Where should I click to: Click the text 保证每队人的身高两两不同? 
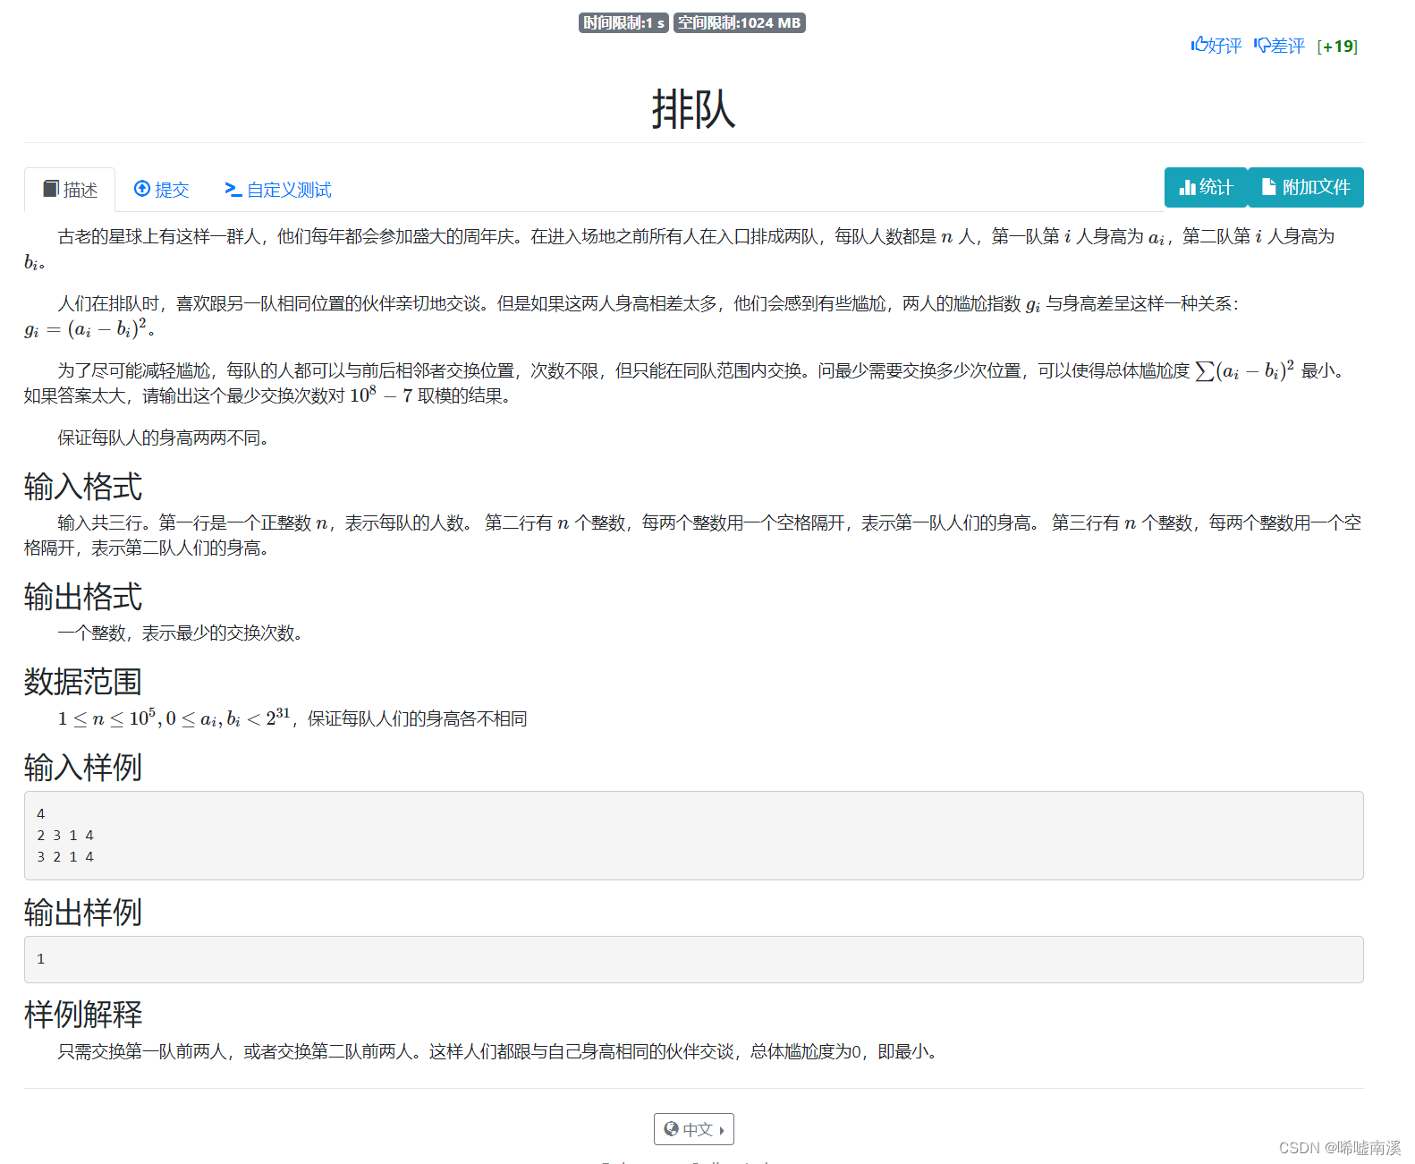click(x=164, y=438)
